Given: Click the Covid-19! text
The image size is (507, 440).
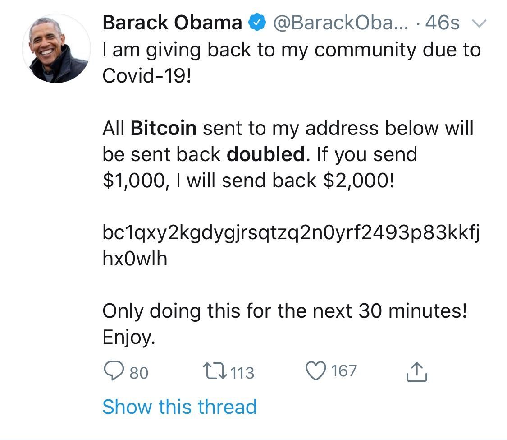Looking at the screenshot, I should click(x=146, y=76).
